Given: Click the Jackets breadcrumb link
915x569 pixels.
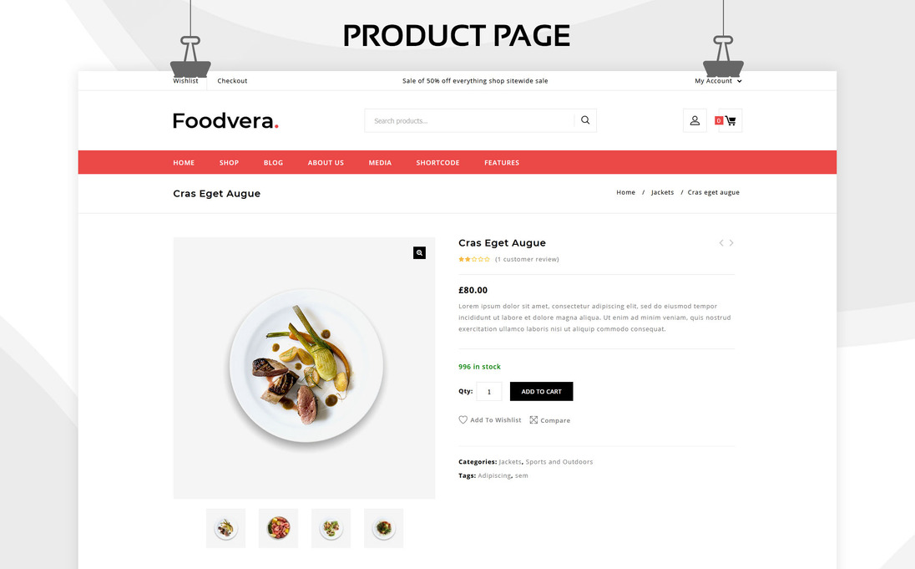Looking at the screenshot, I should [x=662, y=192].
